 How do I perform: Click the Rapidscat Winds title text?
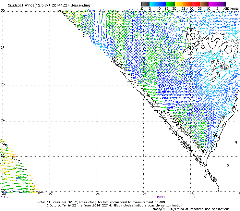pyautogui.click(x=48, y=6)
